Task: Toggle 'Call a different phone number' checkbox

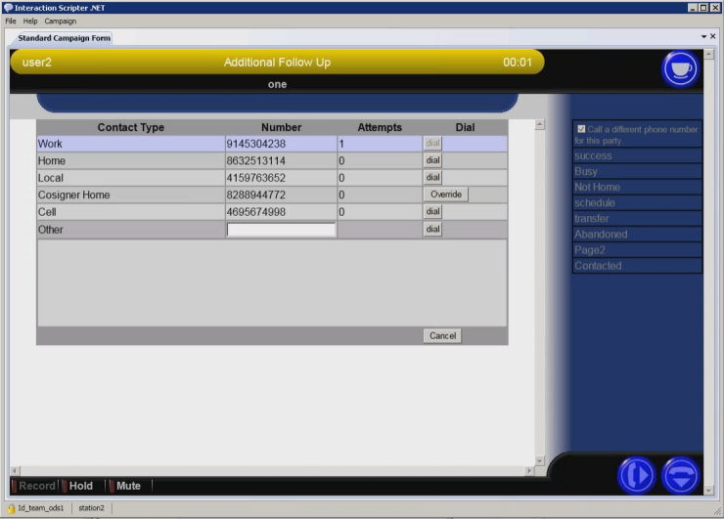Action: (x=582, y=129)
